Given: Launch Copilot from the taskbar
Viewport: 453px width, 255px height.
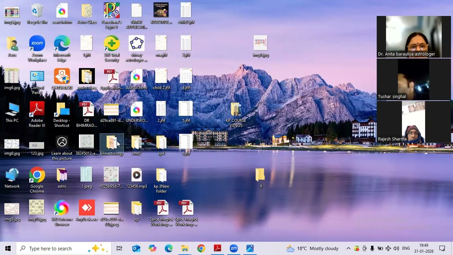Looking at the screenshot, I should tap(153, 248).
